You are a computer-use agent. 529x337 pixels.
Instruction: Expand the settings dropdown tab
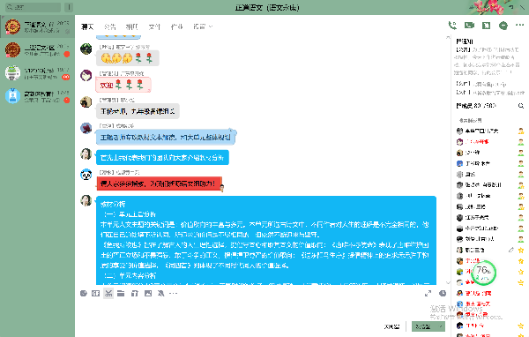[203, 26]
